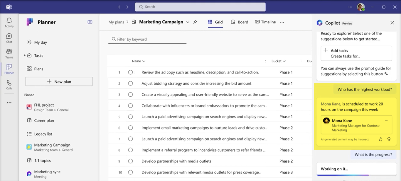Viewport: 401px width, 181px height.
Task: Switch to the Timeline view tab
Action: pos(265,22)
